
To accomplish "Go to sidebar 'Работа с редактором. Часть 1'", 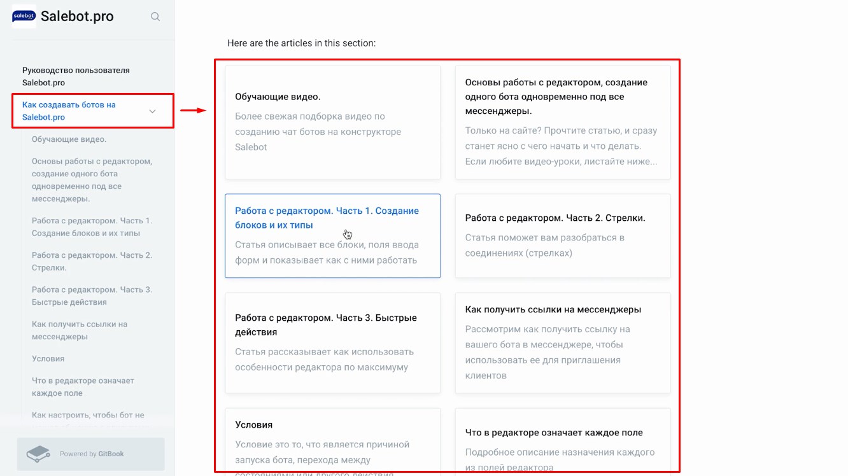I will pos(92,227).
